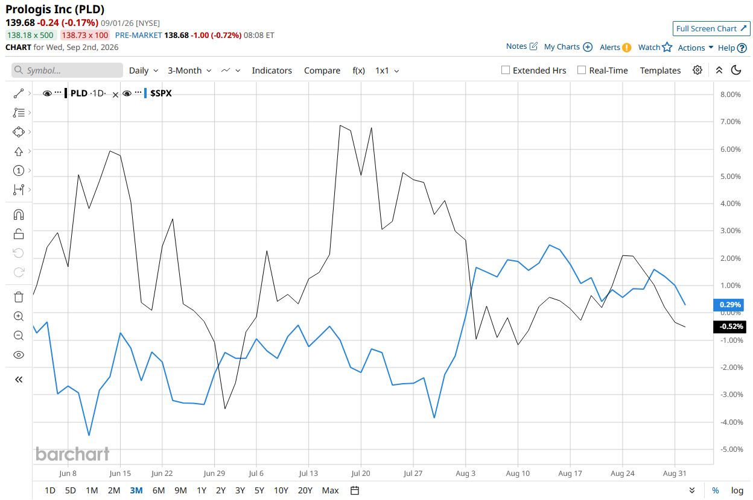The width and height of the screenshot is (753, 500).
Task: Toggle visibility of the $SPX series
Action: coord(127,93)
